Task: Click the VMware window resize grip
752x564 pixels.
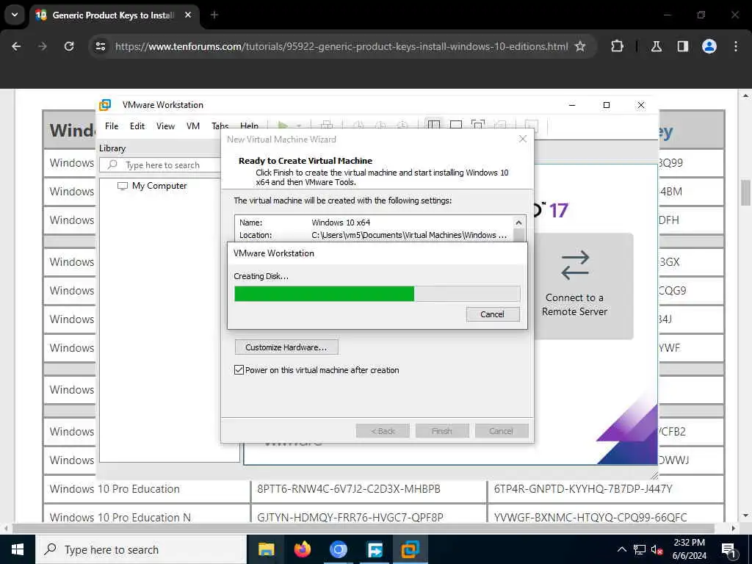Action: [654, 475]
